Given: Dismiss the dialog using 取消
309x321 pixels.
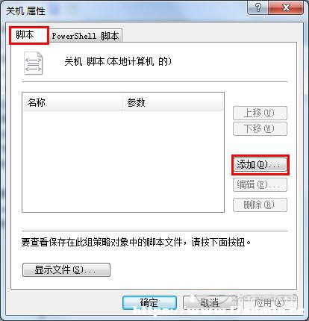Looking at the screenshot, I should pos(210,302).
